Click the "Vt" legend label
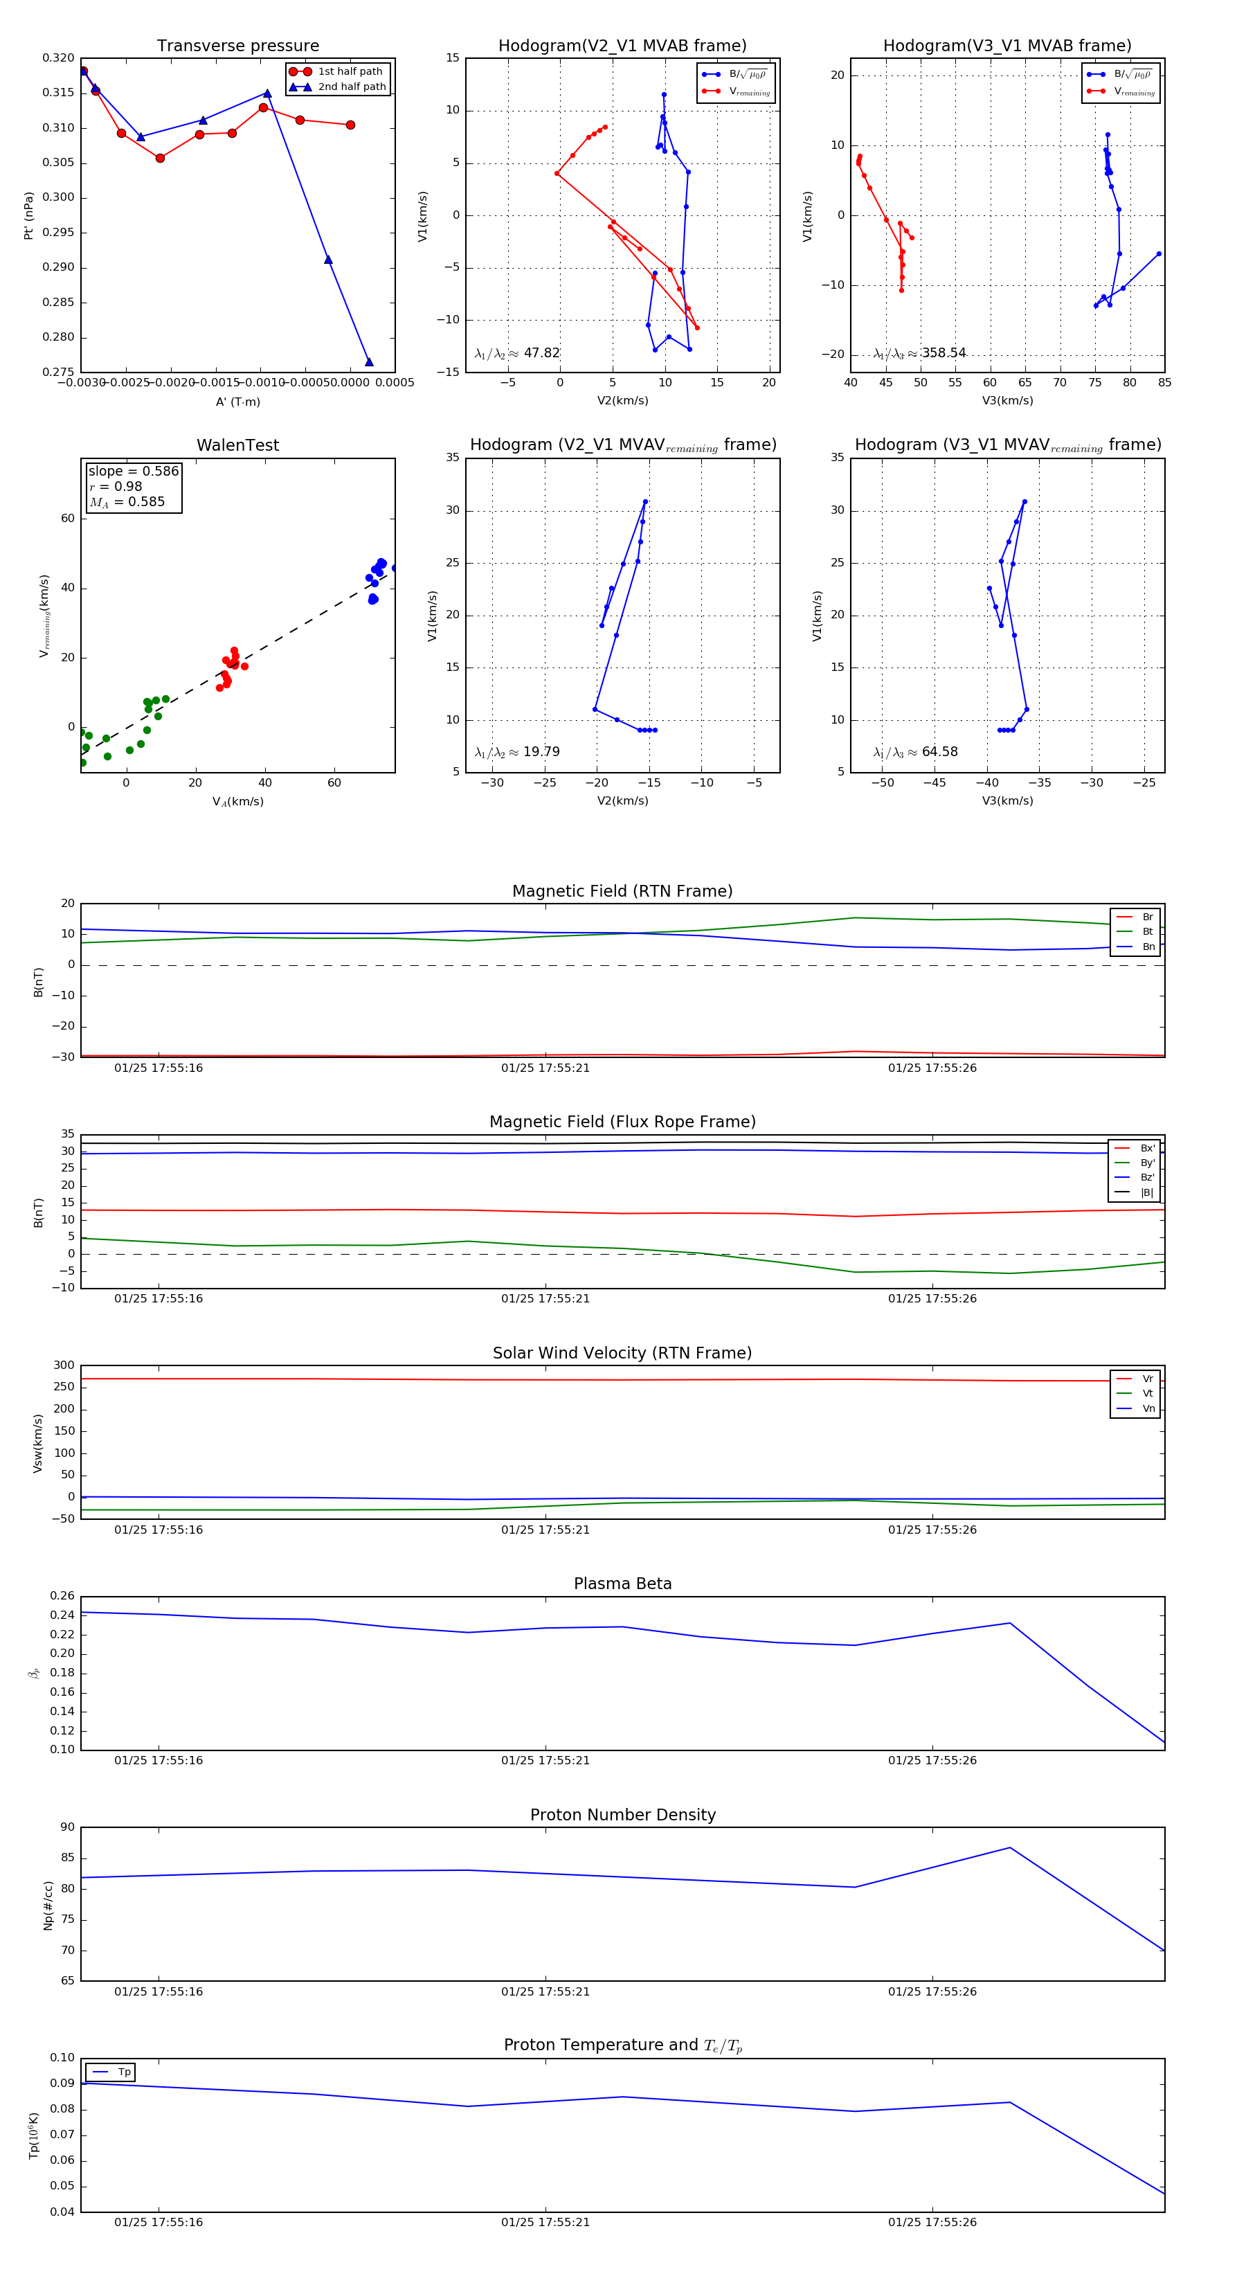Viewport: 1246px width, 2285px height. pos(1148,1394)
